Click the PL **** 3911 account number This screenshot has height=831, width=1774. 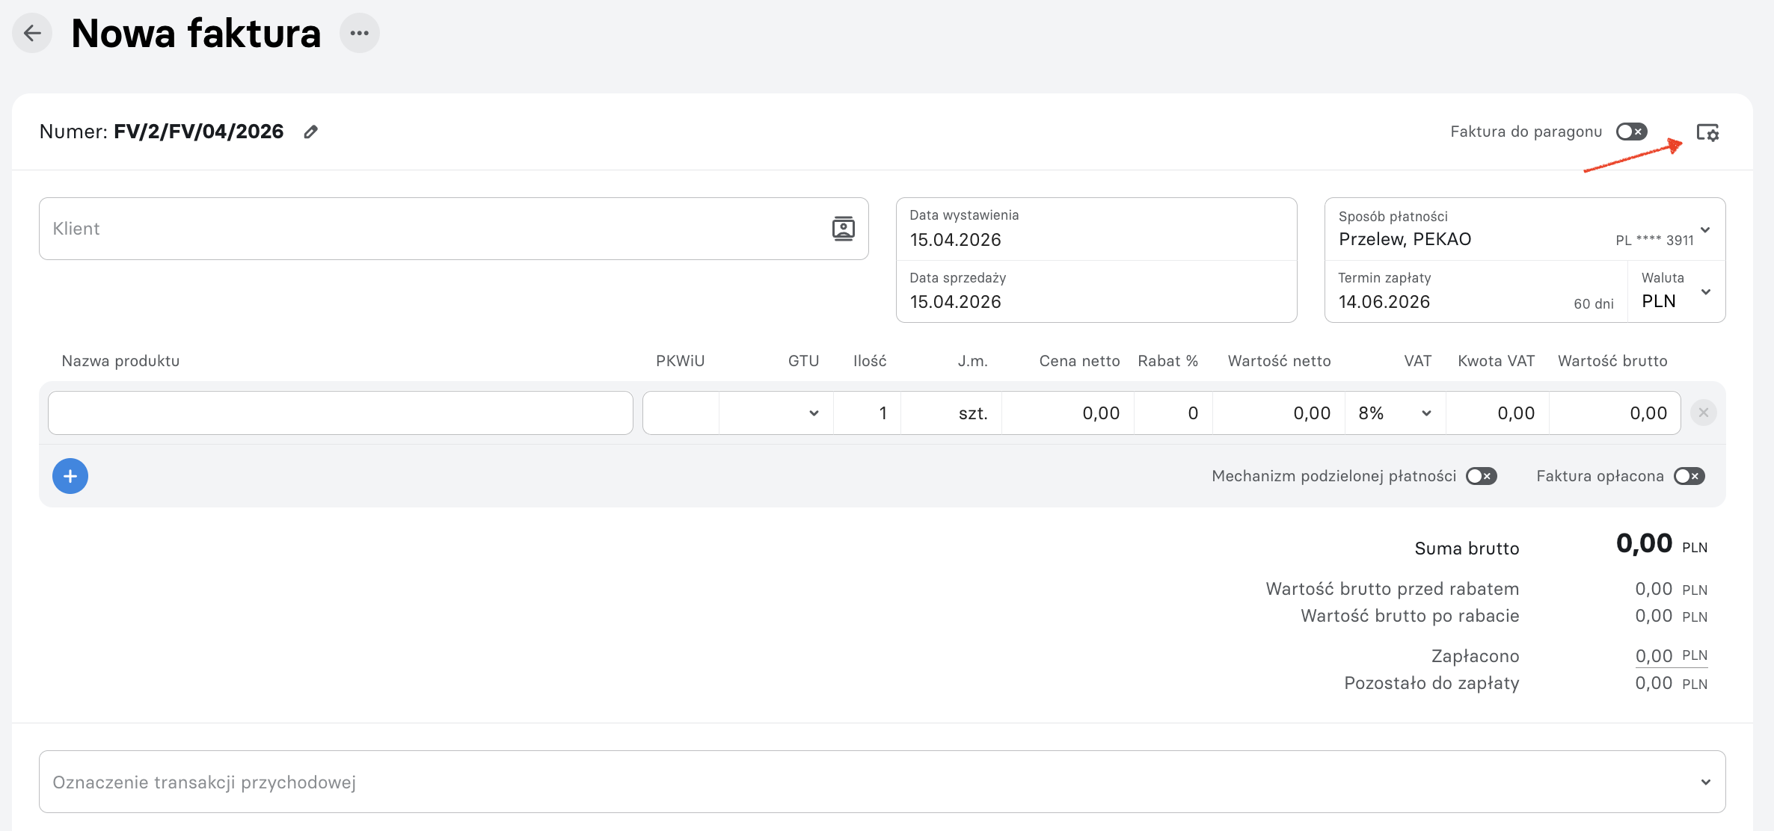pos(1654,241)
